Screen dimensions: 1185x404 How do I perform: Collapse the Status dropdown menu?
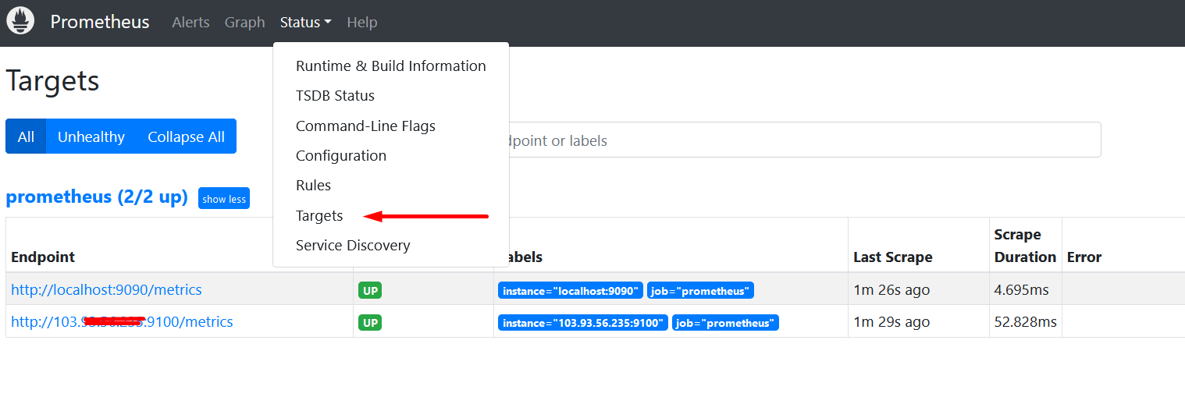coord(305,23)
